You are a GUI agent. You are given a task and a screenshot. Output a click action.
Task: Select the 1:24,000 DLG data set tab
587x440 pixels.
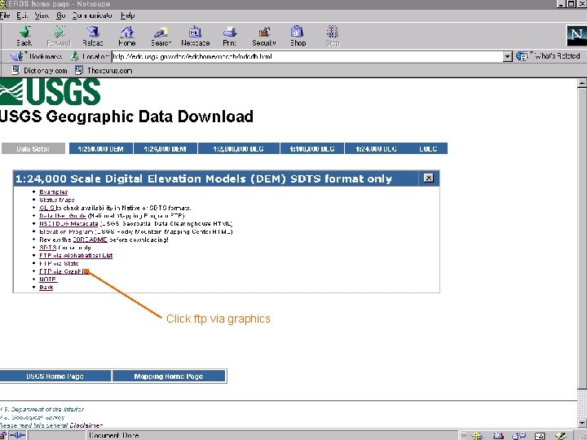tap(376, 148)
